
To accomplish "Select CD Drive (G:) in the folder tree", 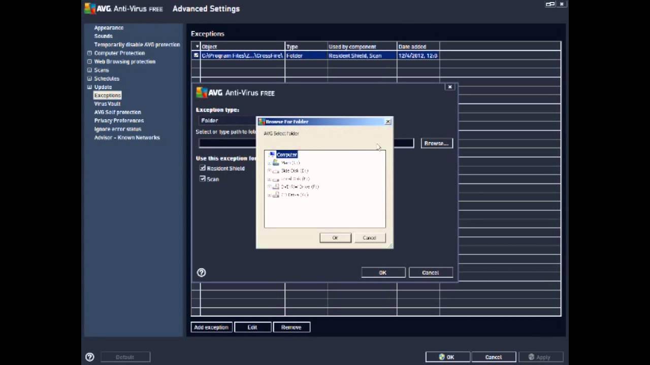I will (295, 195).
